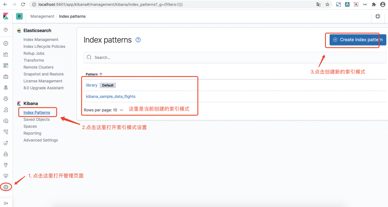Click Create index pattern button
Image resolution: width=388 pixels, height=207 pixels.
pyautogui.click(x=358, y=40)
